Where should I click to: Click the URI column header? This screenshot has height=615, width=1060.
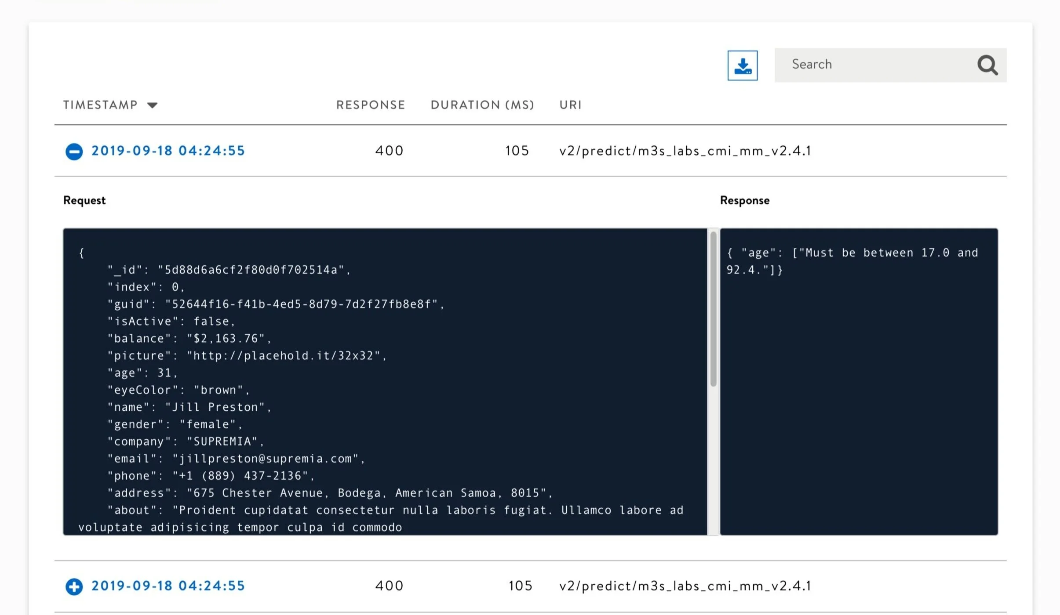tap(570, 105)
